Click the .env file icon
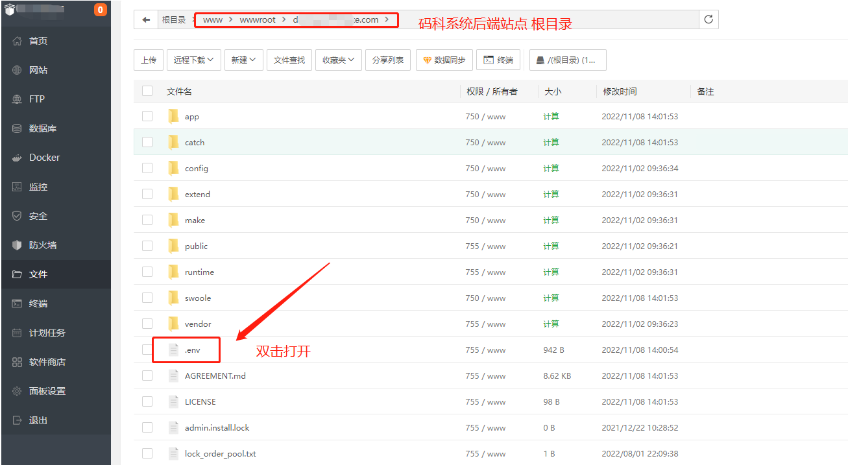 (173, 350)
